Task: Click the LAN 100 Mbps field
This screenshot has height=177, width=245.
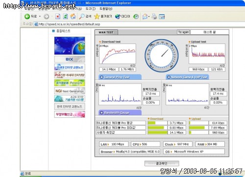Action: click(x=114, y=144)
